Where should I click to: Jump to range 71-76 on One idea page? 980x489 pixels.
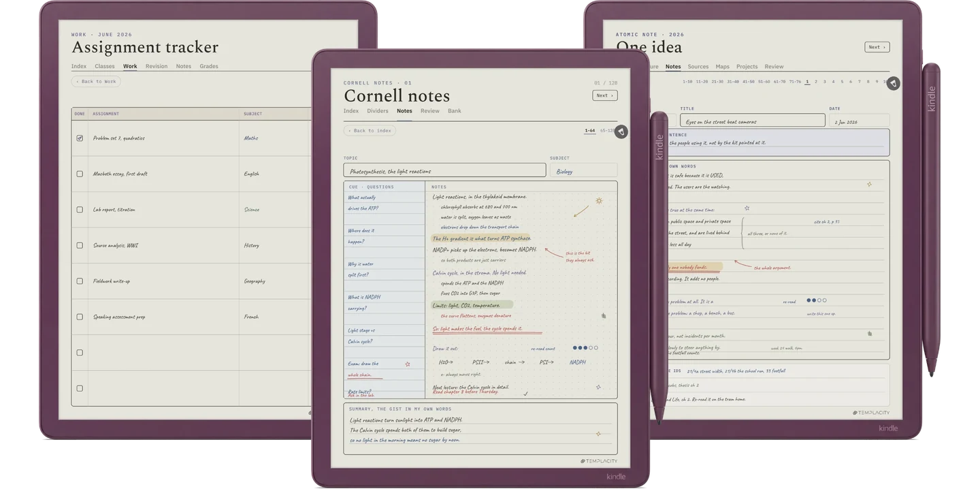click(x=795, y=82)
